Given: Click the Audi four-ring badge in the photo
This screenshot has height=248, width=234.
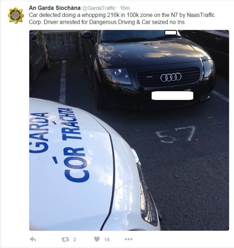Looking at the screenshot, I should 171,77.
